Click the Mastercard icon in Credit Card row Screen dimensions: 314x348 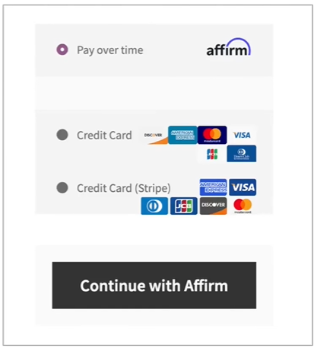coord(212,135)
